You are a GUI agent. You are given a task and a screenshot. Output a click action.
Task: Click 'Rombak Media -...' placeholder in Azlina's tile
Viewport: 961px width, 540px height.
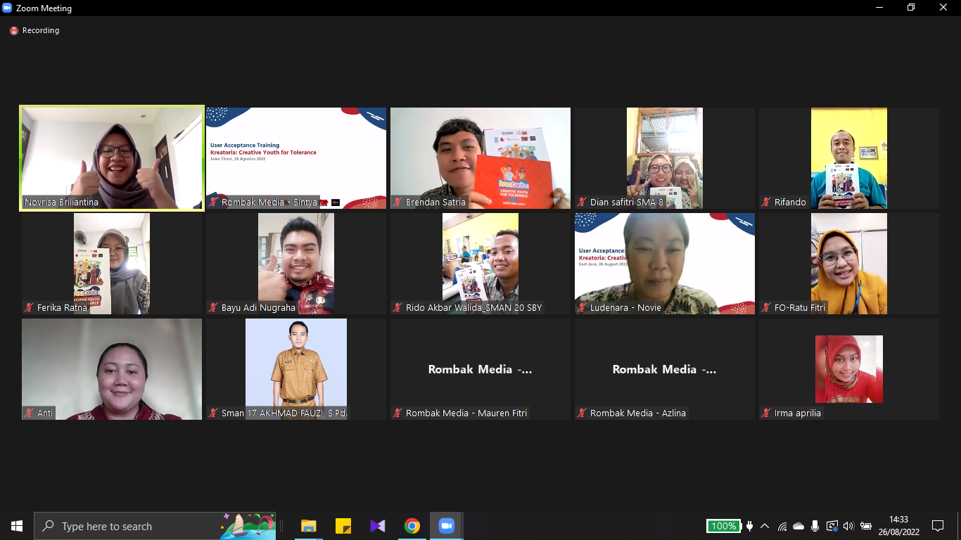[x=665, y=369]
